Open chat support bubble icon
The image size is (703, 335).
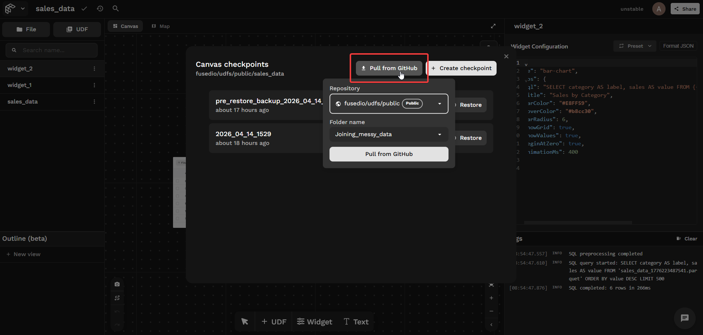click(684, 318)
